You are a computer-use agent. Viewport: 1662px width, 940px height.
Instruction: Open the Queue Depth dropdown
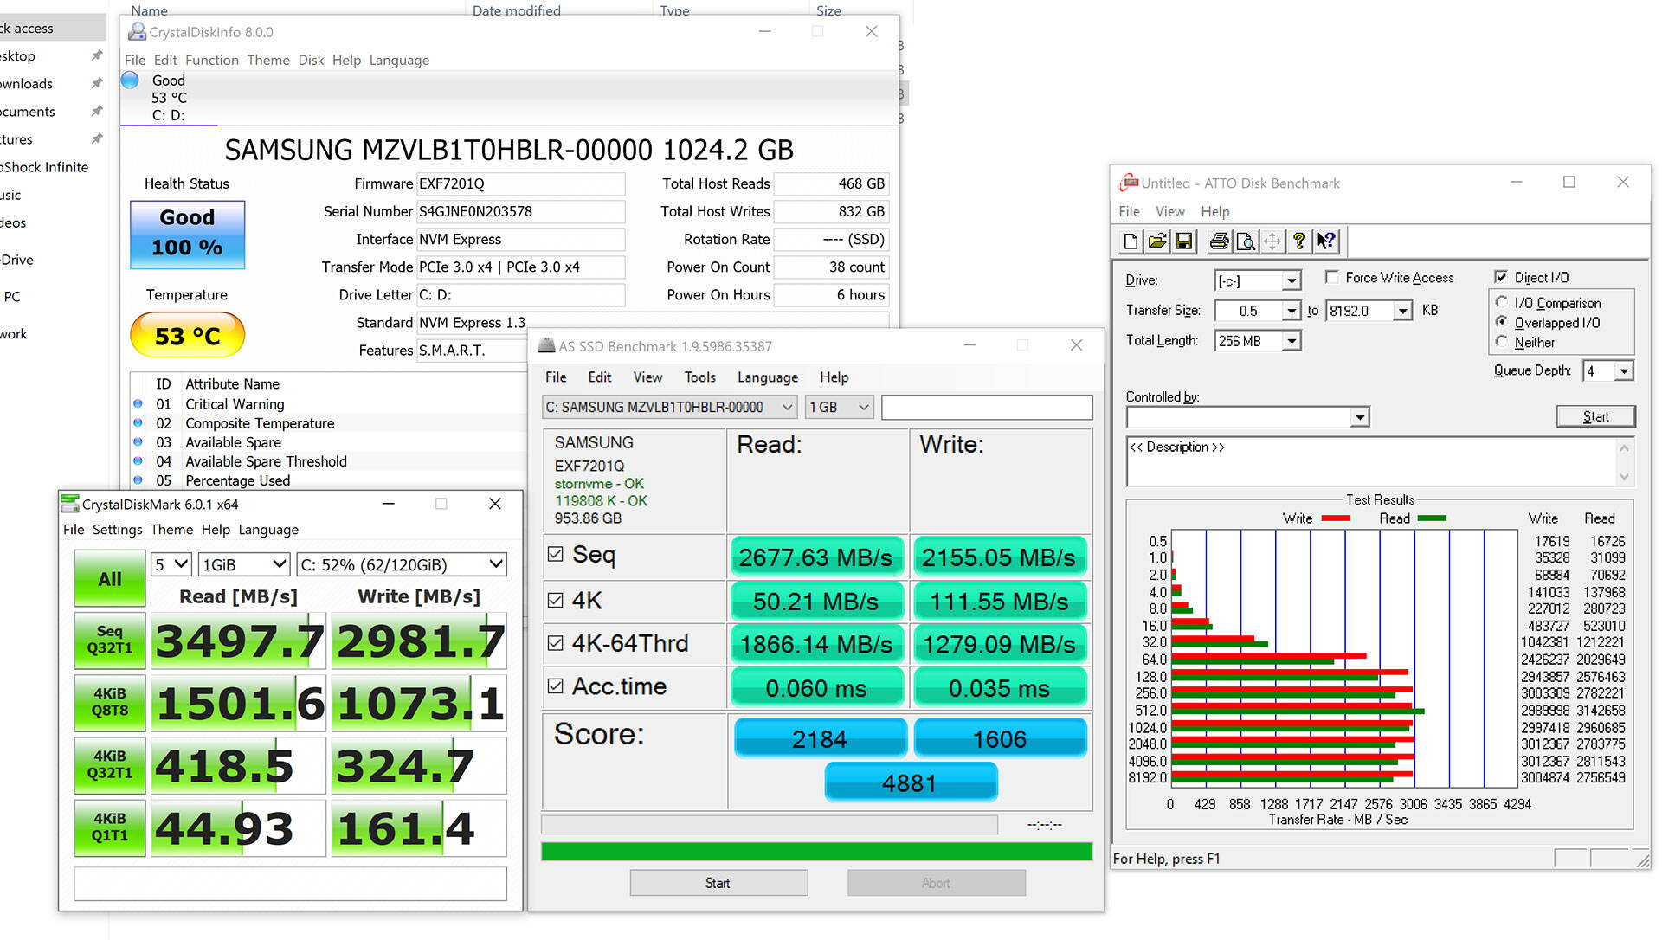coord(1624,371)
